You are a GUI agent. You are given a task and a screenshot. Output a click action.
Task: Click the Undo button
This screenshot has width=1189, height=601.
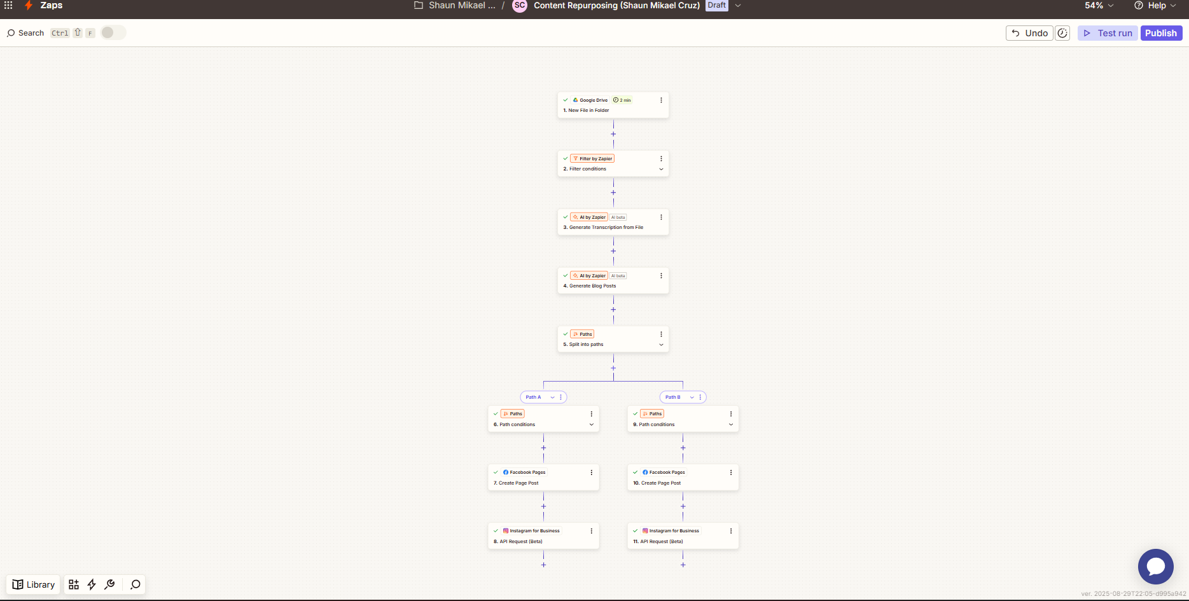point(1029,33)
